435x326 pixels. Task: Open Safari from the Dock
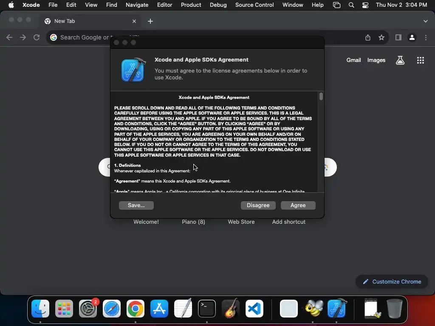112,309
